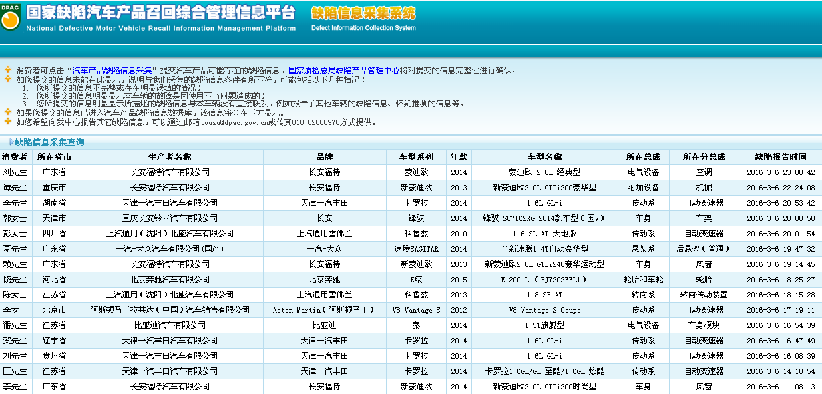Click the DPAC logo icon
Viewport: 822px width, 394px height.
point(11,18)
